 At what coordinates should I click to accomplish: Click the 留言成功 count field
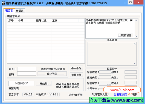pos(105,72)
